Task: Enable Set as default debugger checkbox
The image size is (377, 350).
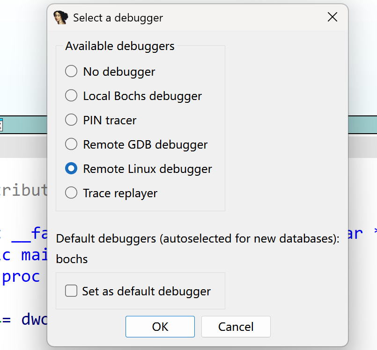Action: point(71,291)
